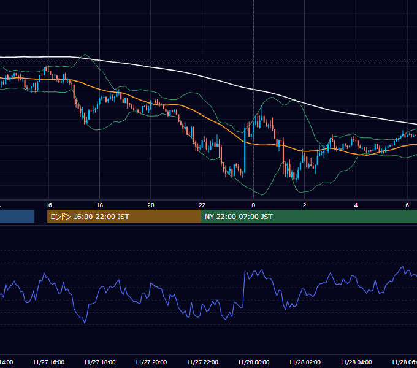Click the 11/28 02:00 date label
Viewport: 417px width, 368px height.
[x=305, y=362]
